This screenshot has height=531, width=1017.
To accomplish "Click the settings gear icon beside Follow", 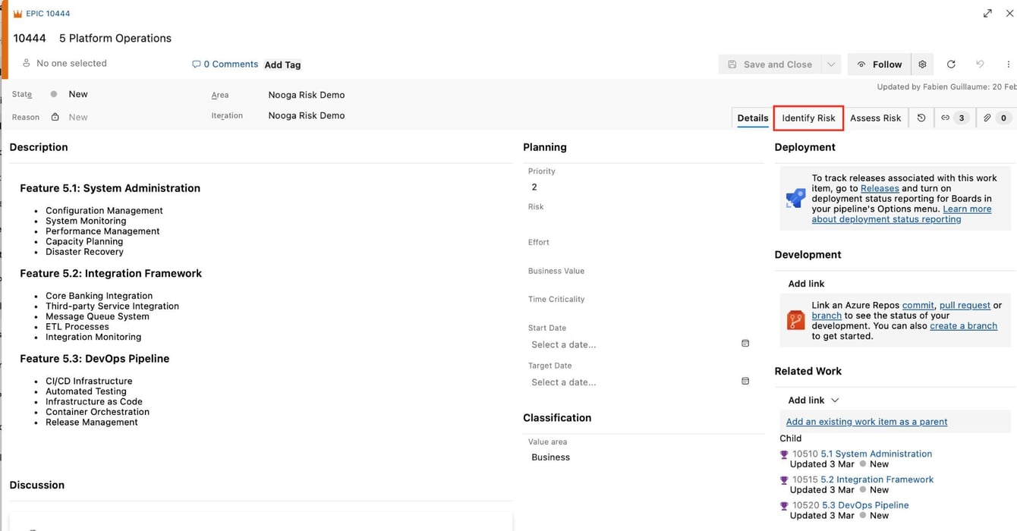I will coord(922,64).
